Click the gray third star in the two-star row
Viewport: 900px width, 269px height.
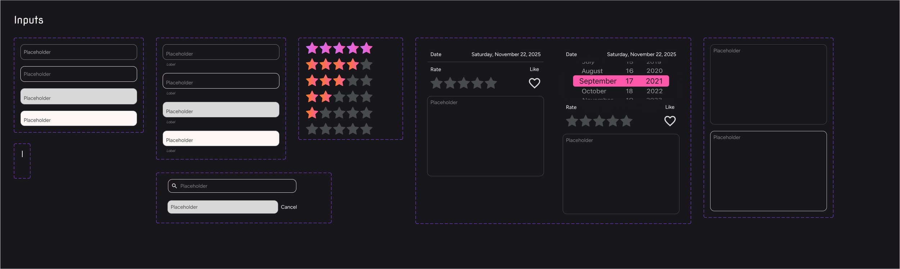pyautogui.click(x=339, y=97)
